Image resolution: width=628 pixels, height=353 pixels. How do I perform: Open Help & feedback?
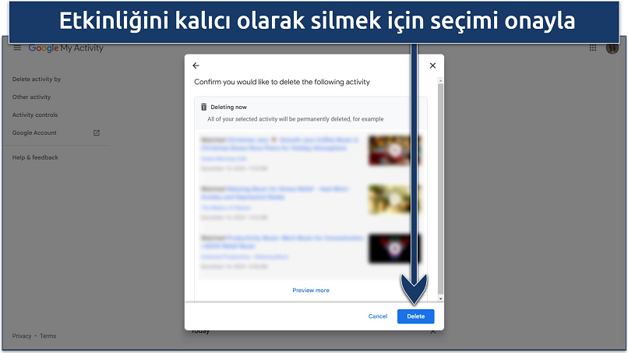tap(35, 157)
